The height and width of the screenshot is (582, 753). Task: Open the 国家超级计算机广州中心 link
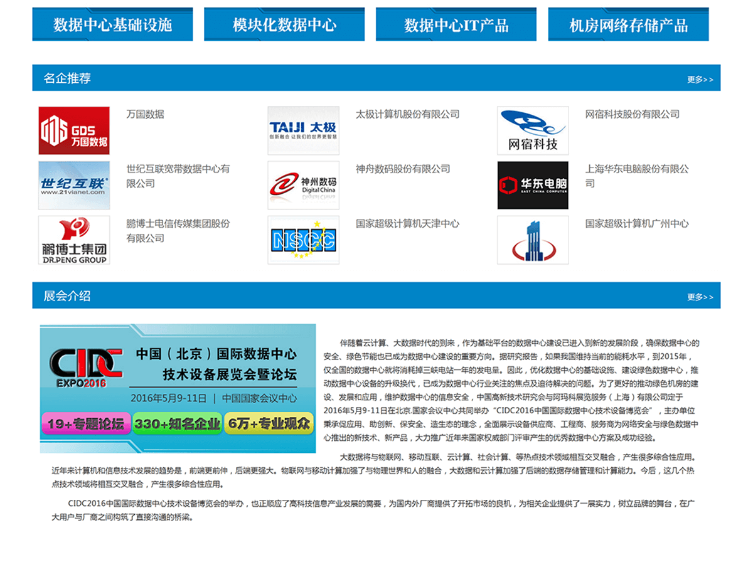pos(637,223)
